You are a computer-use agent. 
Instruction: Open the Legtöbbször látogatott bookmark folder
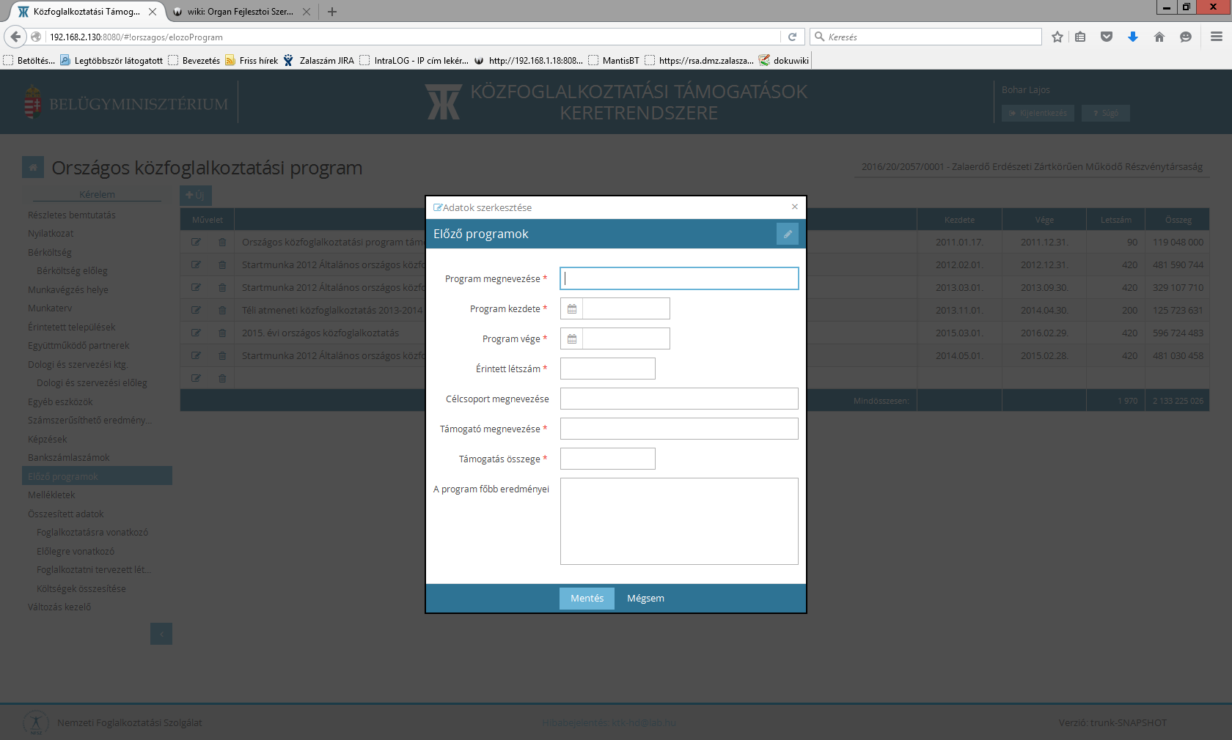(111, 60)
